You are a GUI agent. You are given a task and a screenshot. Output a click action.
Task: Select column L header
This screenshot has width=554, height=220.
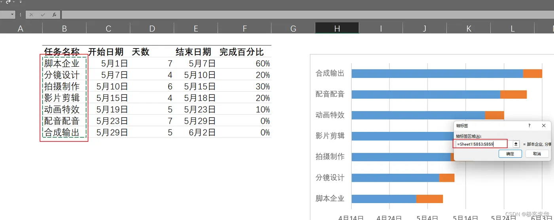pos(512,28)
